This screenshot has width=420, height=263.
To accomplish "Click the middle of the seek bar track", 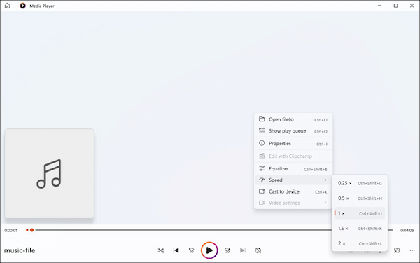I will [x=209, y=230].
